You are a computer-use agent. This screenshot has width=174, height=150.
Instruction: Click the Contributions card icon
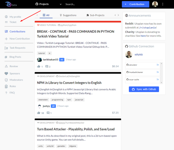(6, 32)
